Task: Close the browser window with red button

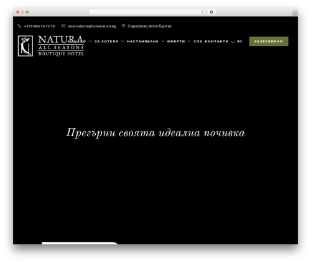Action: [x=18, y=12]
